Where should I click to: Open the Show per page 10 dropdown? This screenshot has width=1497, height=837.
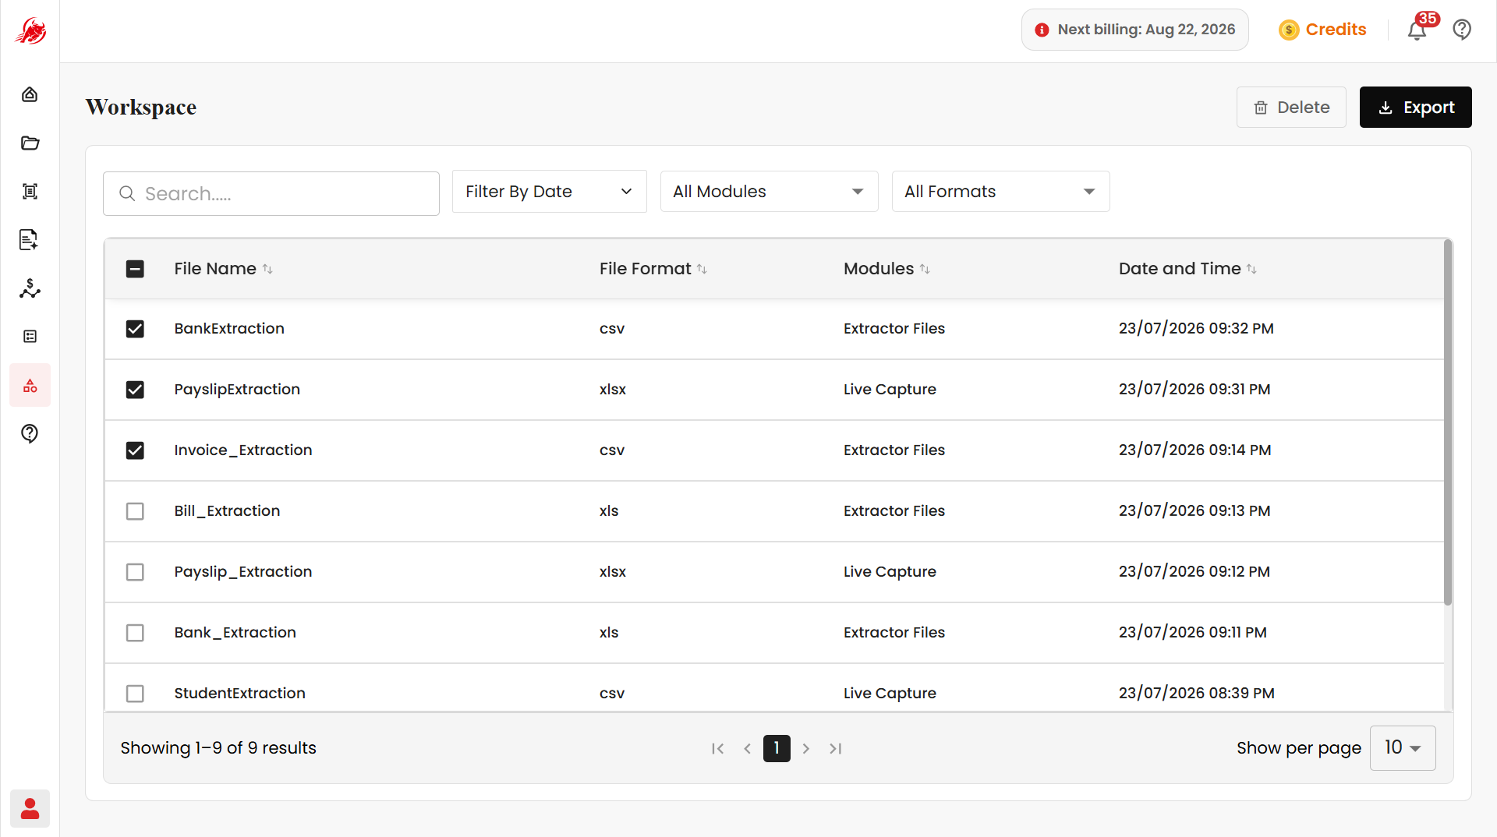(x=1403, y=748)
